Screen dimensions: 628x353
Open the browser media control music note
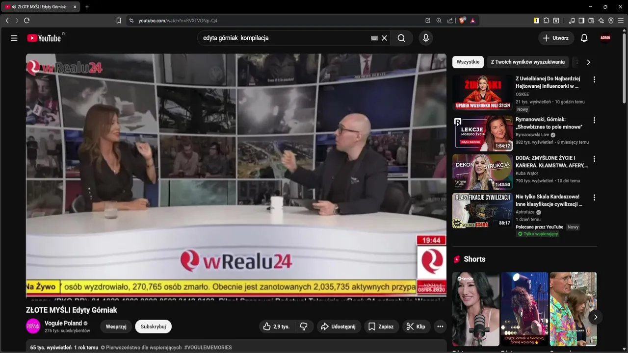click(x=572, y=21)
